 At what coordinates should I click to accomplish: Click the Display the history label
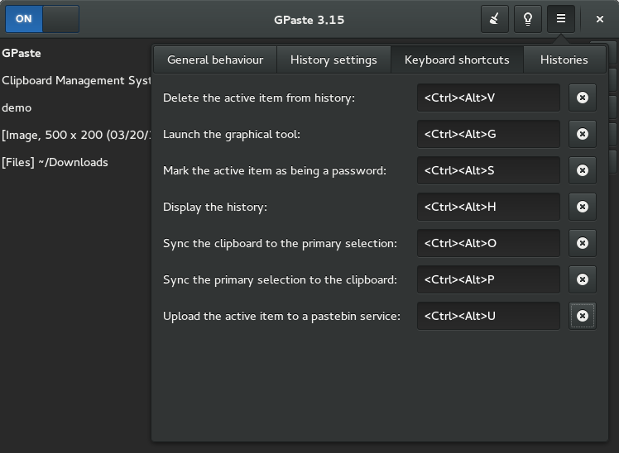(215, 207)
